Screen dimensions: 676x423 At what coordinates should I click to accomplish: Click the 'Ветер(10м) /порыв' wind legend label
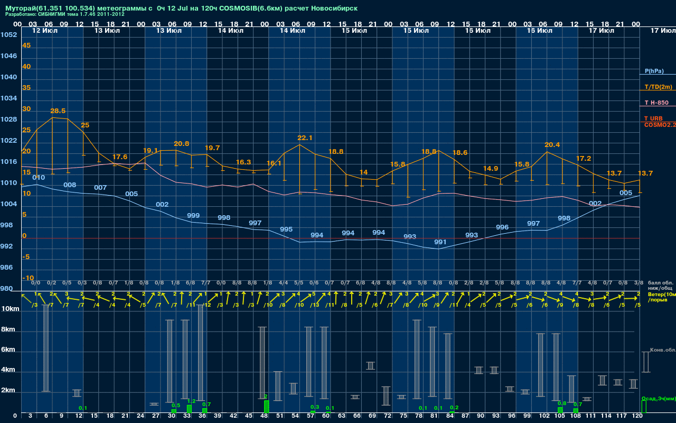click(x=662, y=297)
